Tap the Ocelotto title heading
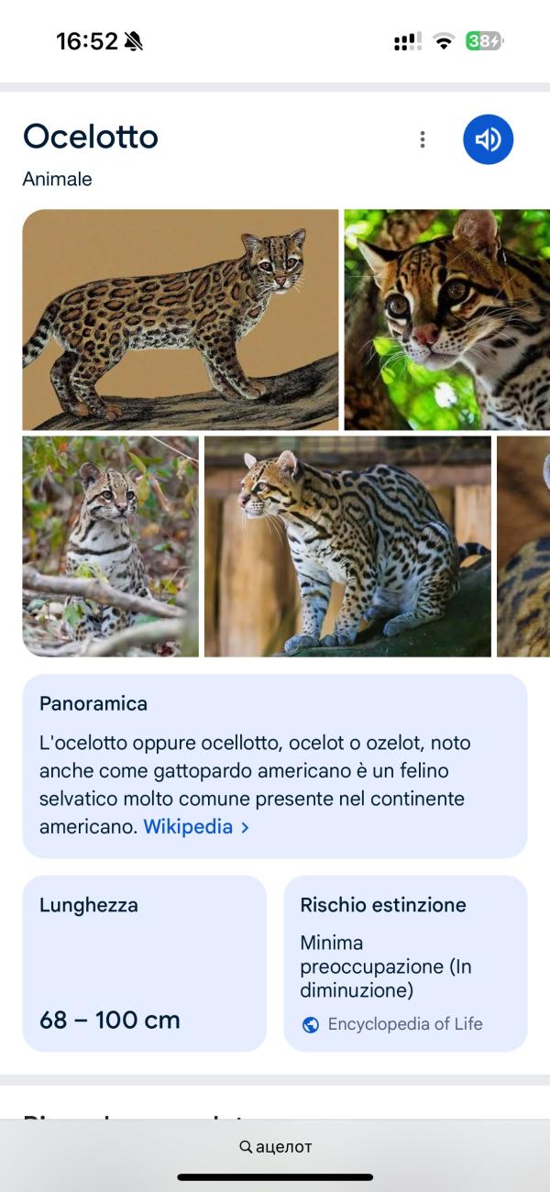The image size is (550, 1192). click(x=91, y=137)
